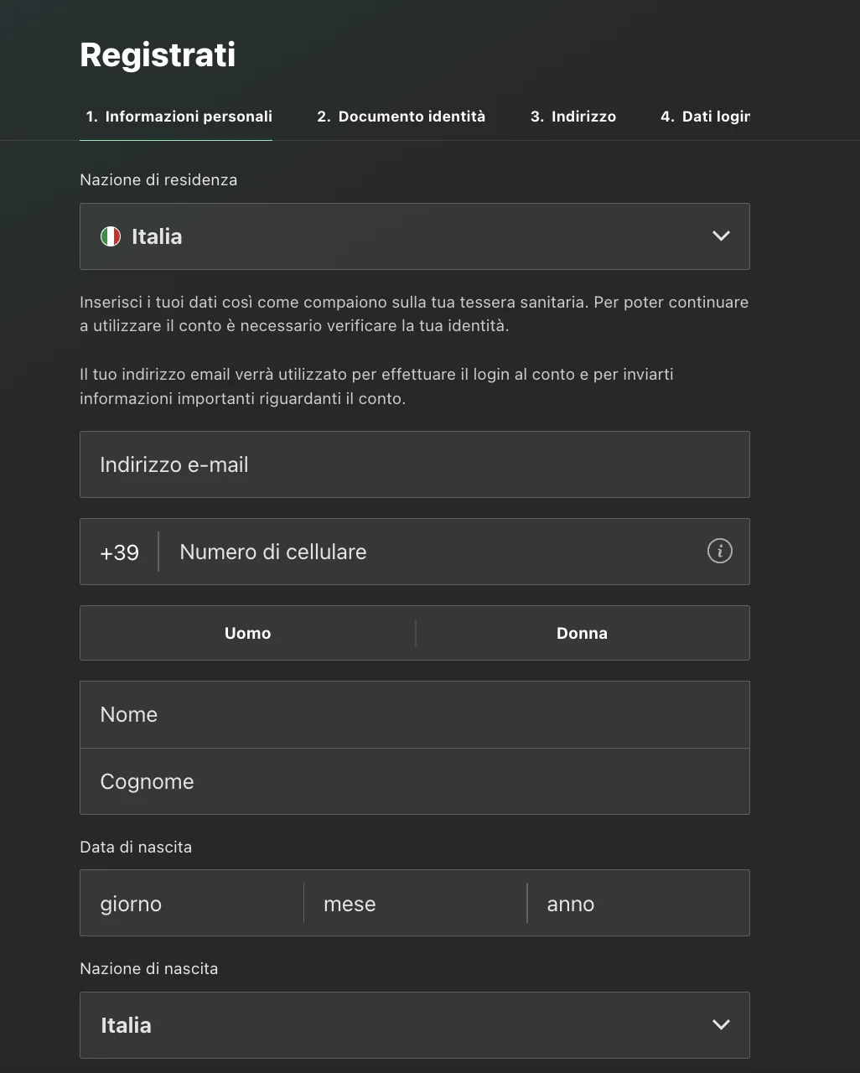The width and height of the screenshot is (860, 1073).
Task: Click the chevron arrow of Nazione di nascita
Action: tap(720, 1024)
